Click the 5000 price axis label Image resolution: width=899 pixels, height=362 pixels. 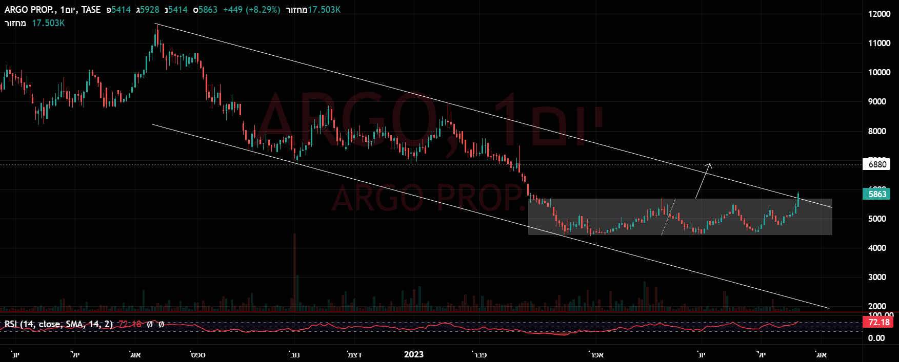[x=877, y=219]
